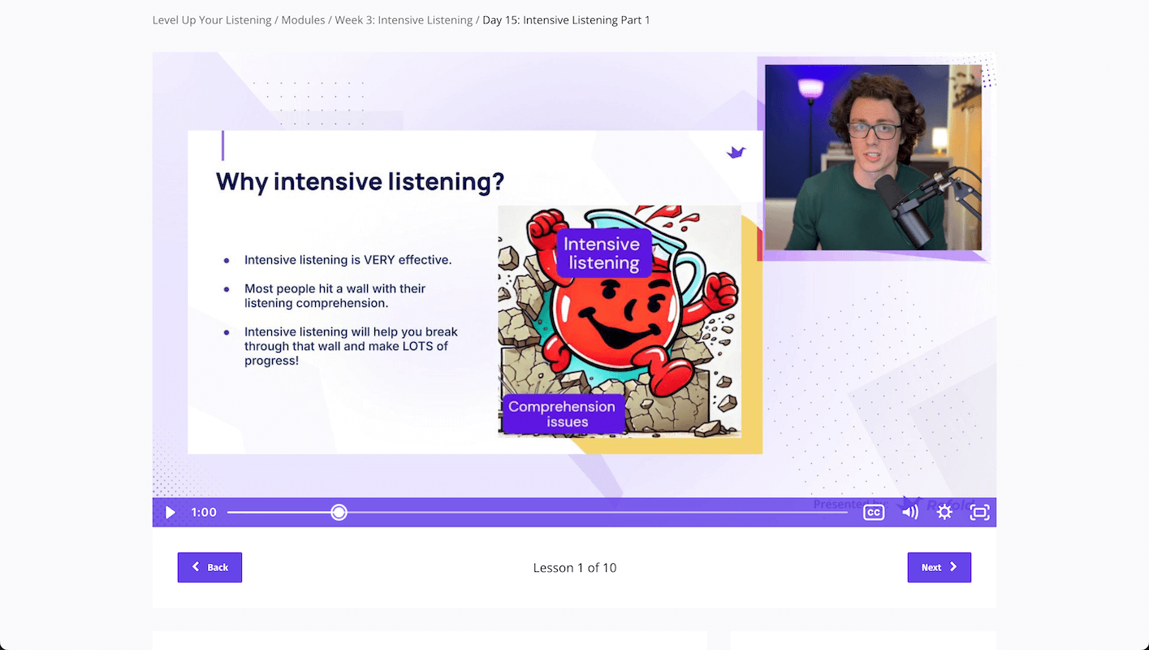
Task: Click 'Lesson 1 of 10' text
Action: point(575,568)
